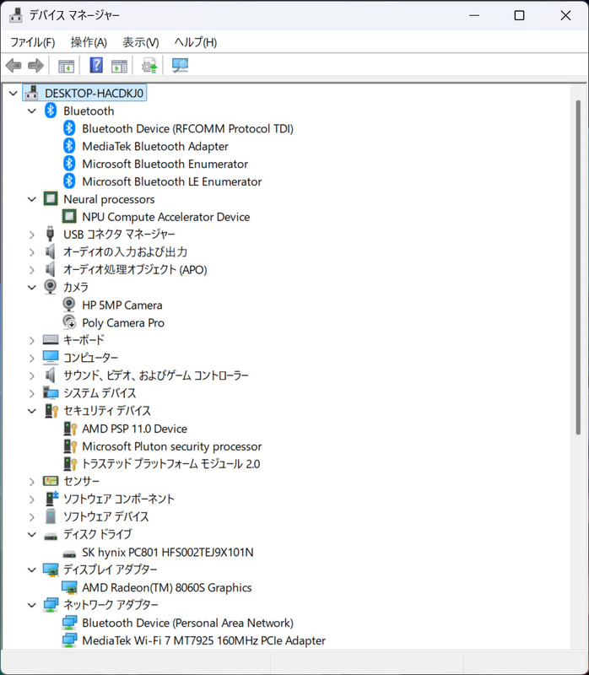This screenshot has height=675, width=589.
Task: Click the Device Manager title bar icon
Action: [16, 15]
